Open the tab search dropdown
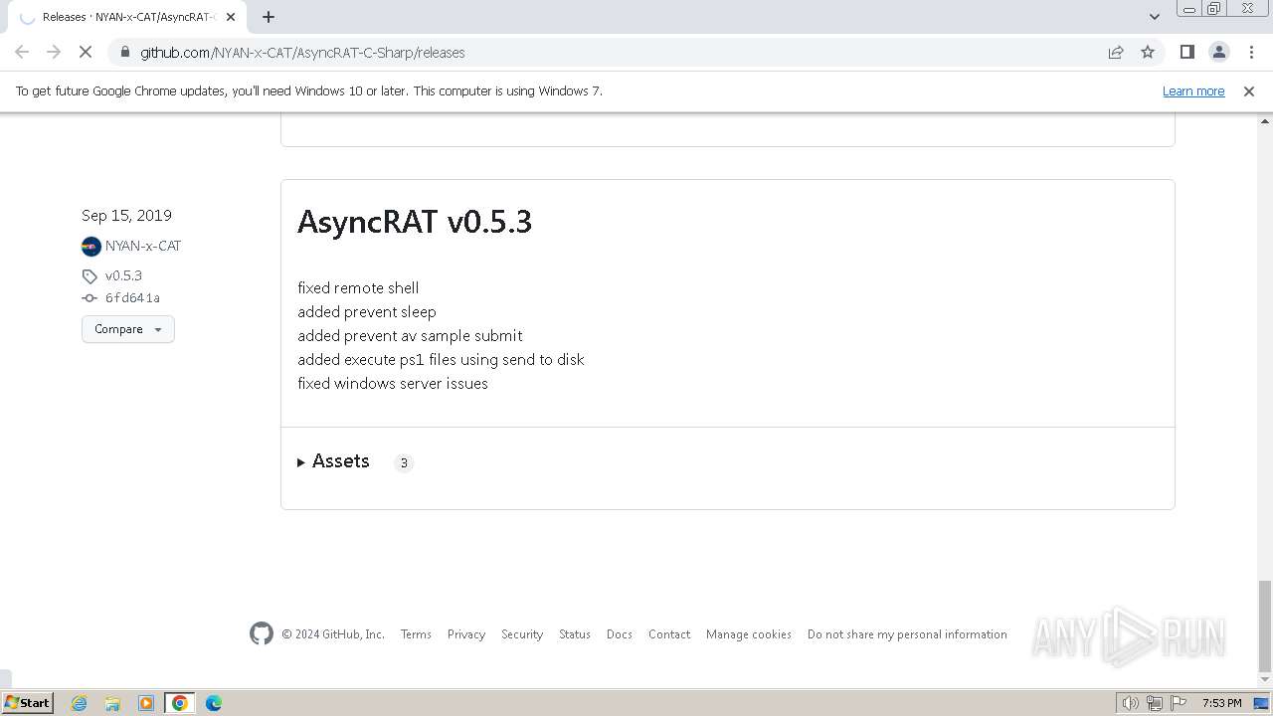1273x716 pixels. point(1155,17)
